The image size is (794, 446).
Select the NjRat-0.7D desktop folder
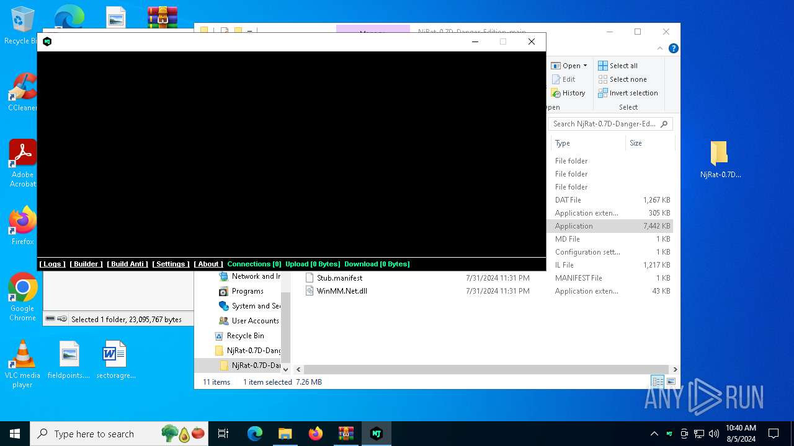coord(720,159)
